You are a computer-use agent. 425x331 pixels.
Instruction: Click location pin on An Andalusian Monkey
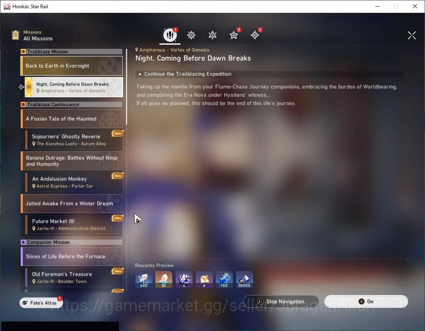click(x=34, y=186)
